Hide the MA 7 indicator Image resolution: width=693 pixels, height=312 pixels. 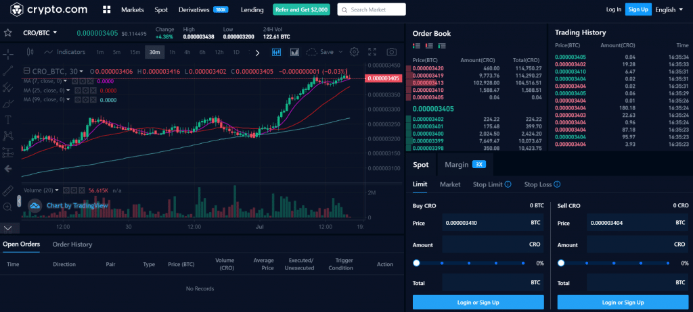[x=74, y=81]
